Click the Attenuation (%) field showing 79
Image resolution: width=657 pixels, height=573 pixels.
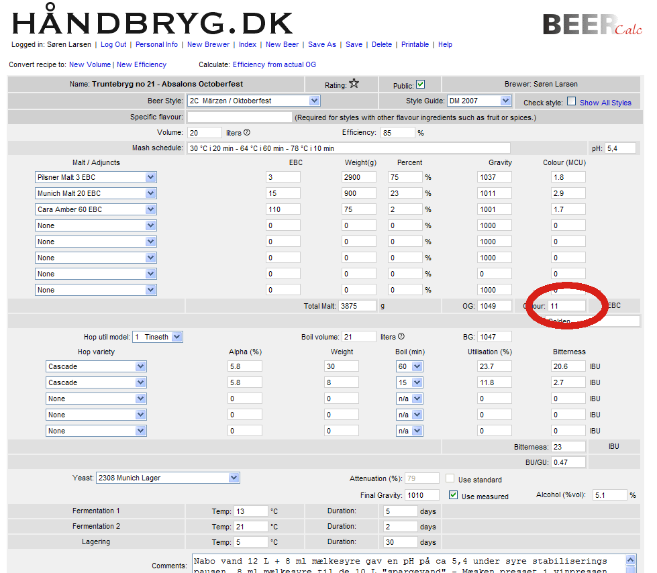click(422, 478)
